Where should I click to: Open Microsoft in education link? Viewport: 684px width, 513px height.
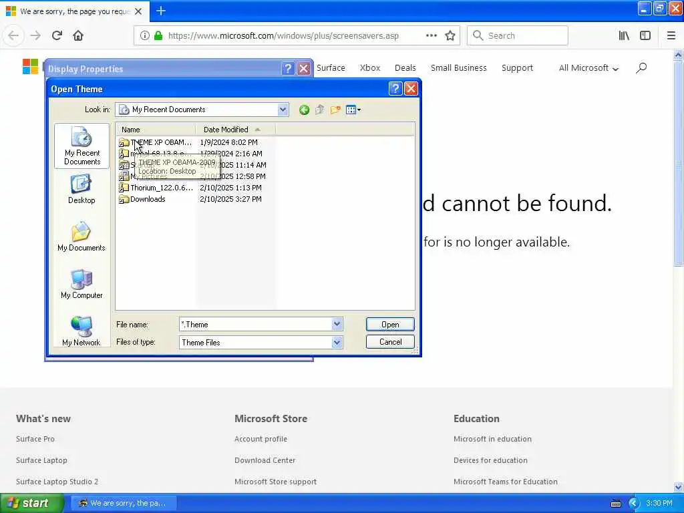[x=492, y=439]
